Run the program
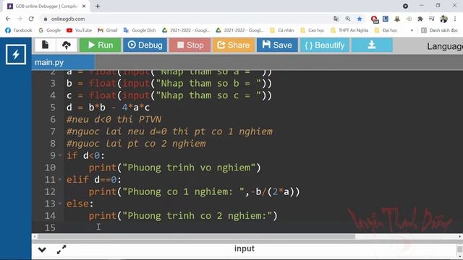The width and height of the screenshot is (463, 260). pyautogui.click(x=100, y=45)
